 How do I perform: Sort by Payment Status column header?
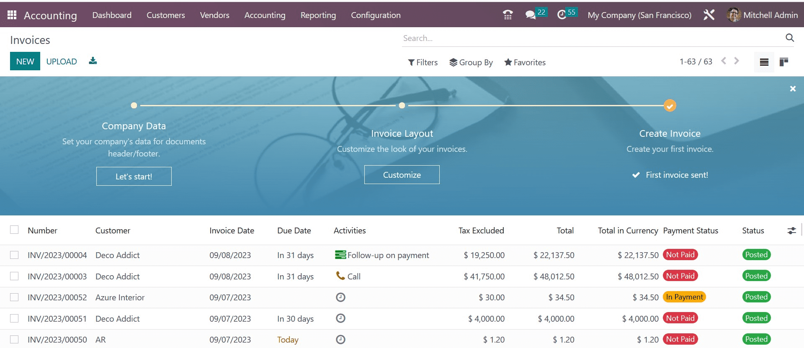[691, 230]
